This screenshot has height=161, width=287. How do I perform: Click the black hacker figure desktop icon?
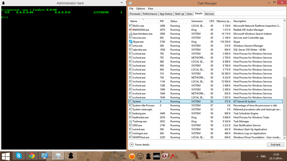(148, 156)
